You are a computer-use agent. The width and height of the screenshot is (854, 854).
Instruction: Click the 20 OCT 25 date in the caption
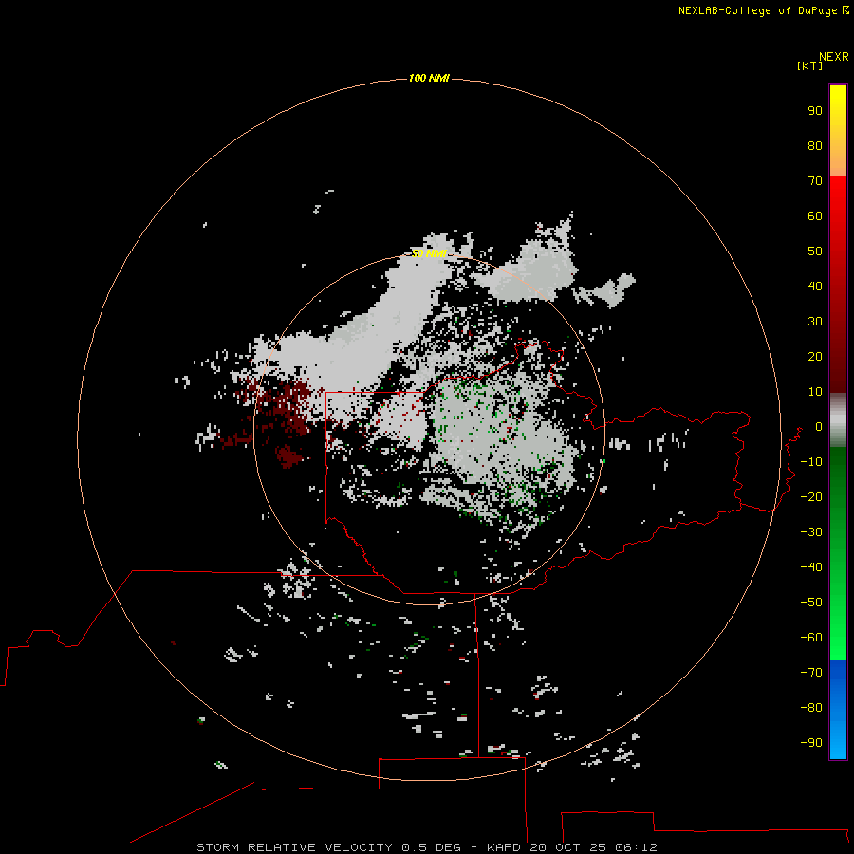point(568,847)
